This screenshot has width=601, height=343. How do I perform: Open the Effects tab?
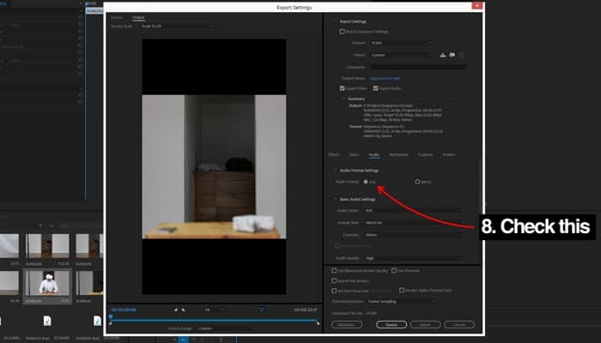[334, 154]
